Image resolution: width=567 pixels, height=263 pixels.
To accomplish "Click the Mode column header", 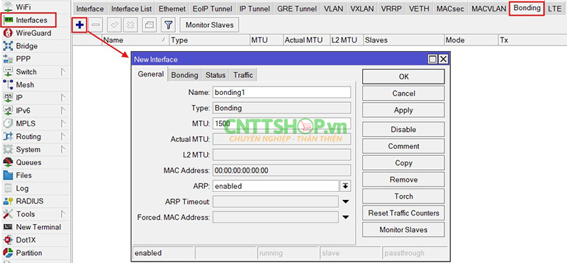I will point(471,40).
